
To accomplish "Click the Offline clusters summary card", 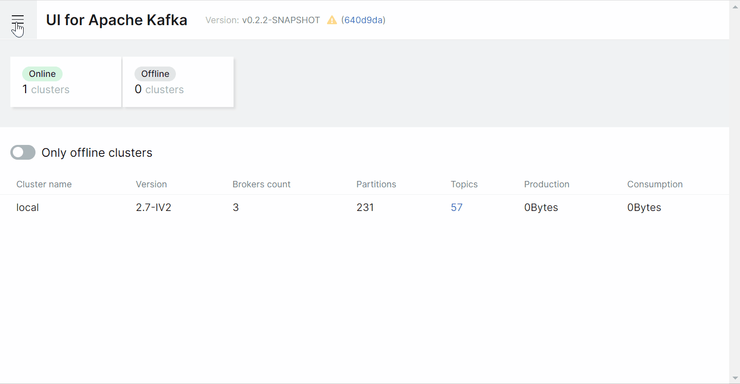I will (x=178, y=82).
